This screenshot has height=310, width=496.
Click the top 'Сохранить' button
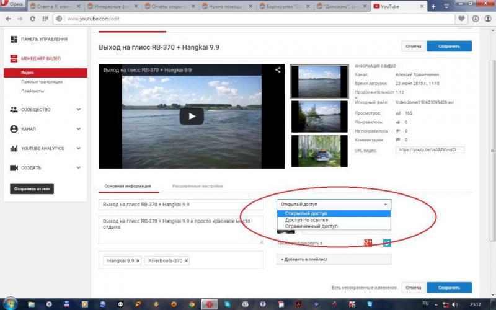449,46
